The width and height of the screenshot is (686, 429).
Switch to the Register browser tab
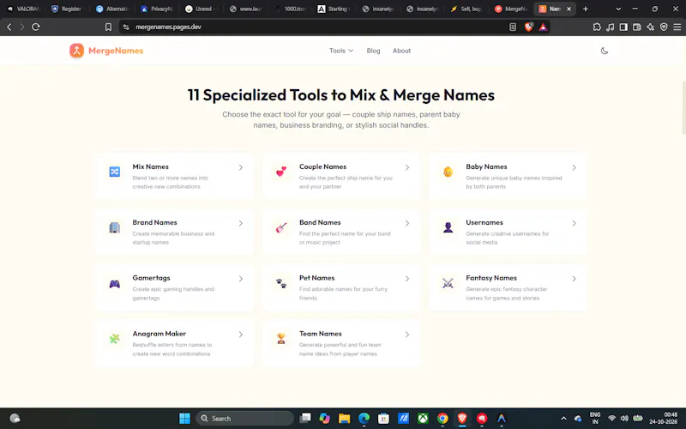point(67,9)
